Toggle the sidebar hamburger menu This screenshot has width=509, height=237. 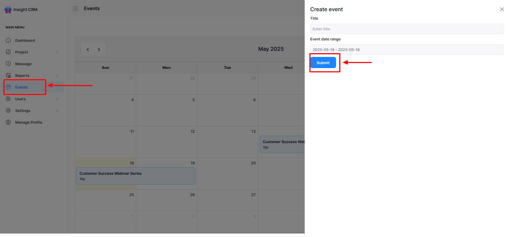[75, 9]
